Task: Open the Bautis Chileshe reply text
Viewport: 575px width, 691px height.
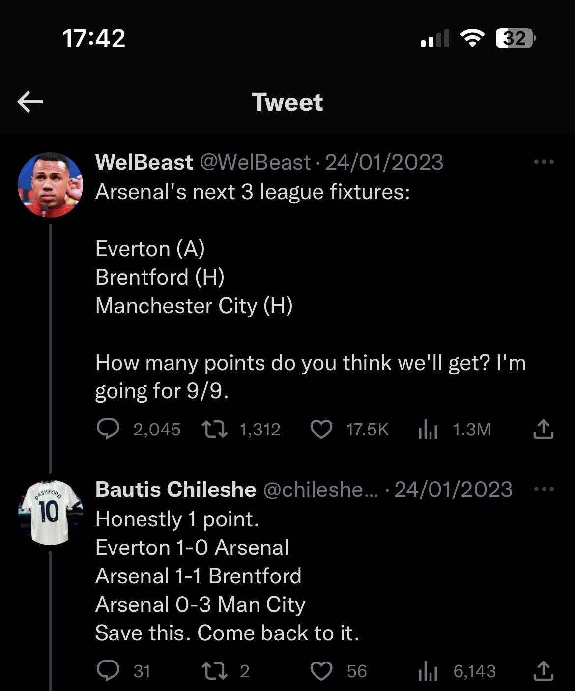Action: pos(226,576)
